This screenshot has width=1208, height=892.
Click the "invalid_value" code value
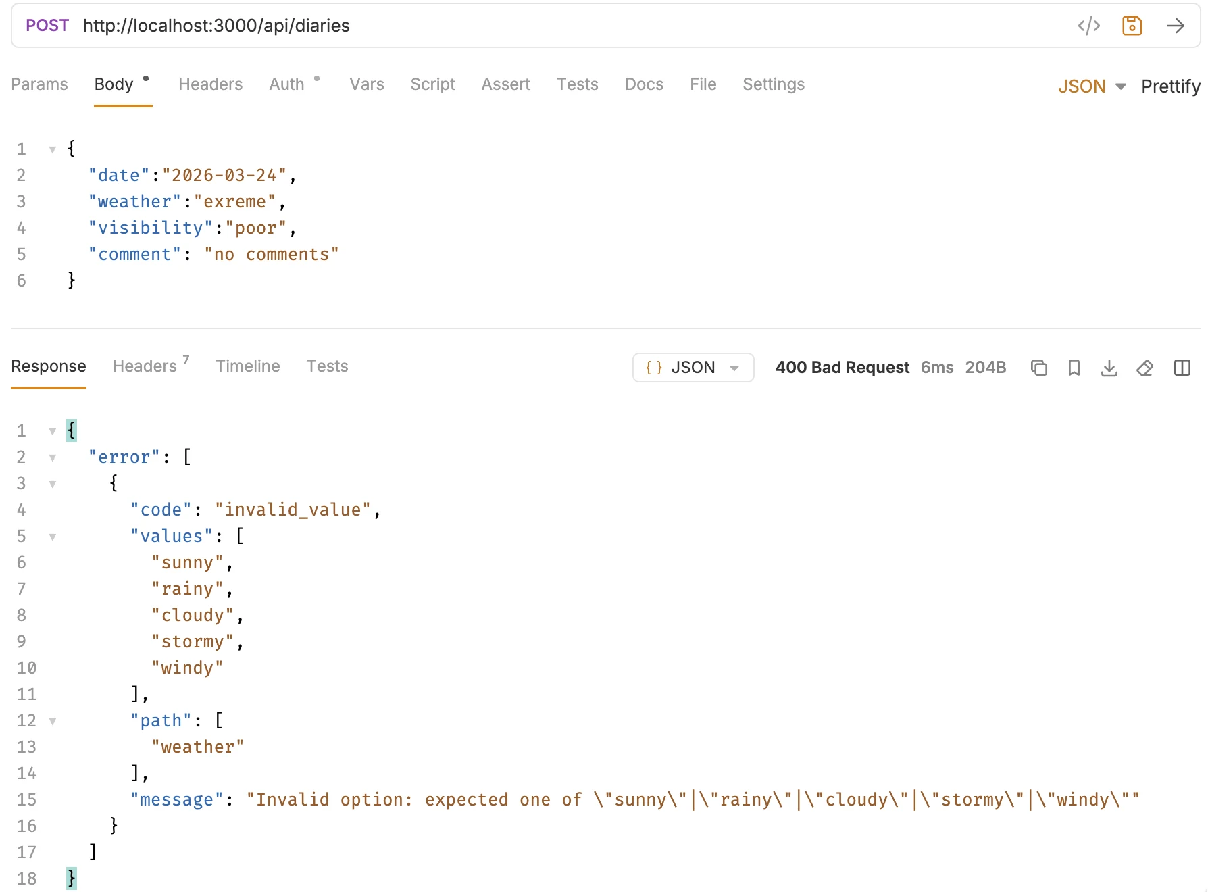pyautogui.click(x=293, y=510)
